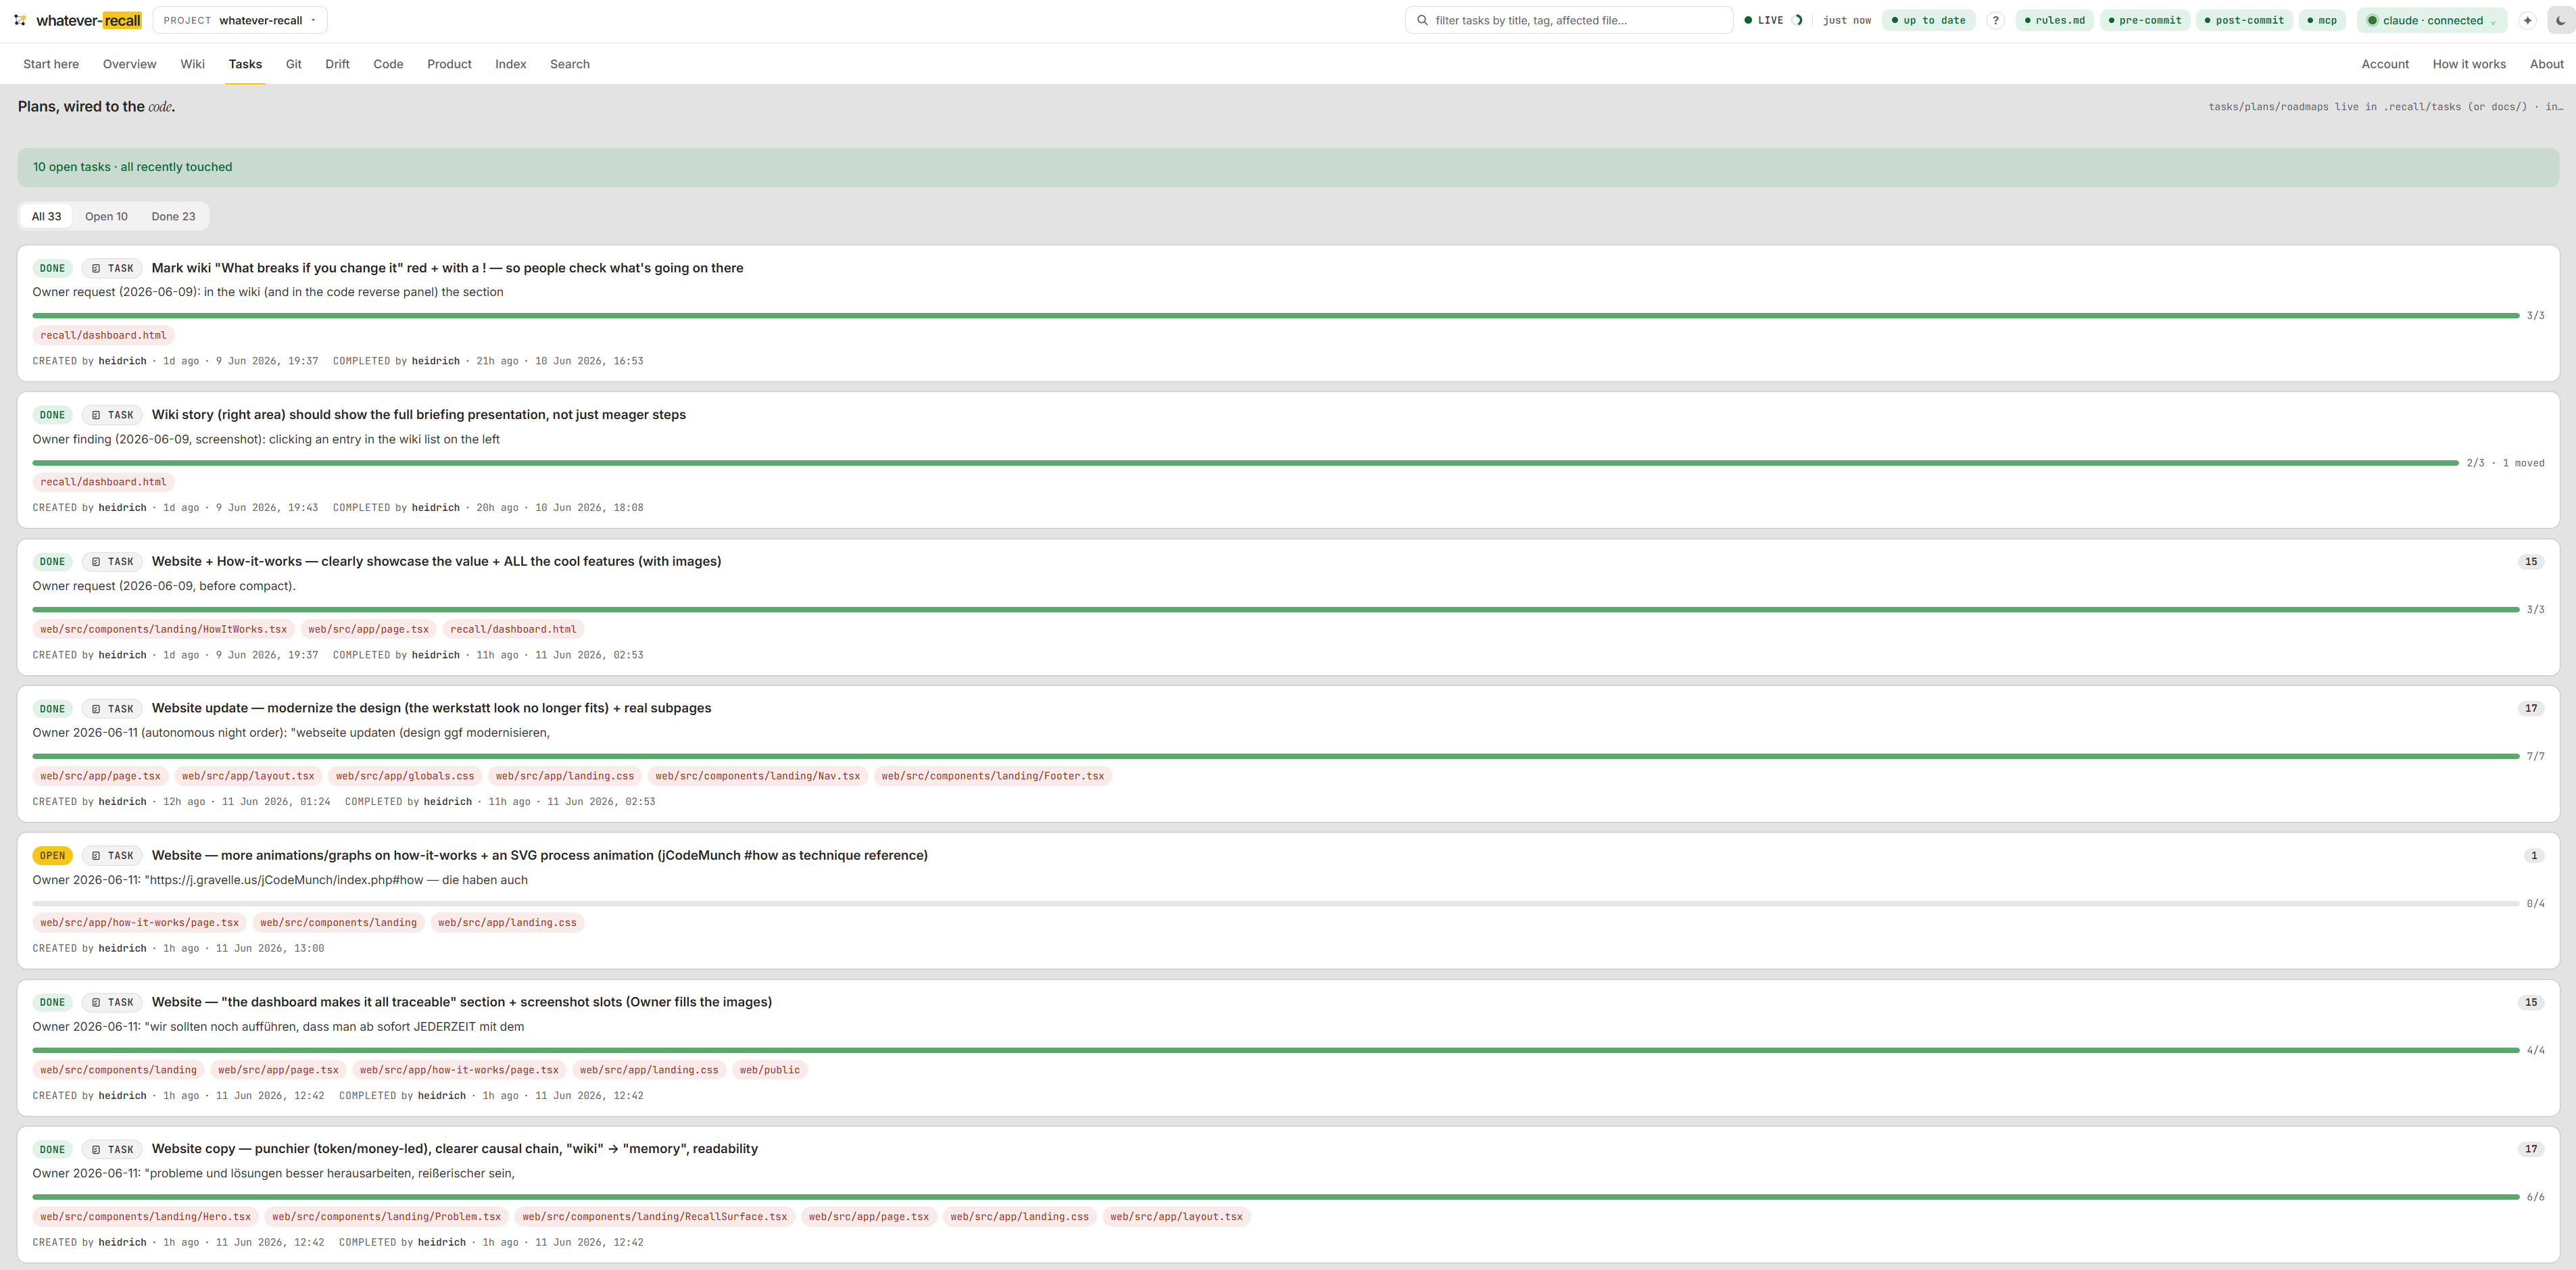This screenshot has width=2576, height=1270.
Task: Click TASK icon on 'Website + How-it-works' card
Action: tap(96, 562)
